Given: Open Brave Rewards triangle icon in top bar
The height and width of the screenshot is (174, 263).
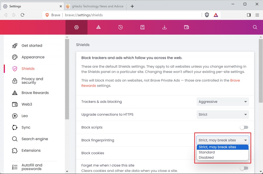Looking at the screenshot, I should (x=98, y=27).
